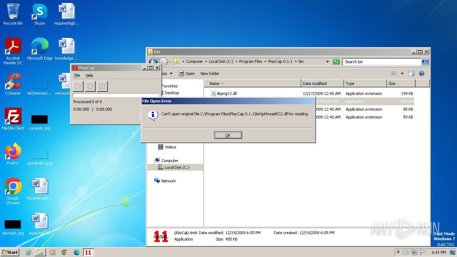
Task: Select Local Disk (C:) in navigation pane
Action: pos(174,167)
